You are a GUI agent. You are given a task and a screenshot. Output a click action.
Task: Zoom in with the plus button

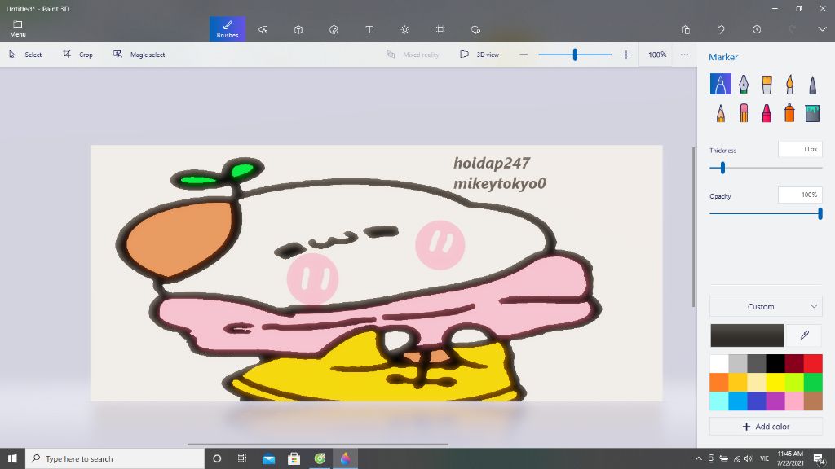[x=626, y=55]
